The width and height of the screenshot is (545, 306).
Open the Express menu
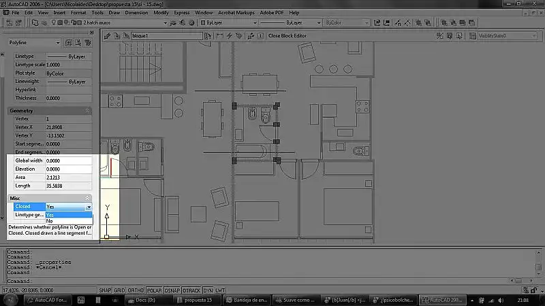(x=182, y=13)
